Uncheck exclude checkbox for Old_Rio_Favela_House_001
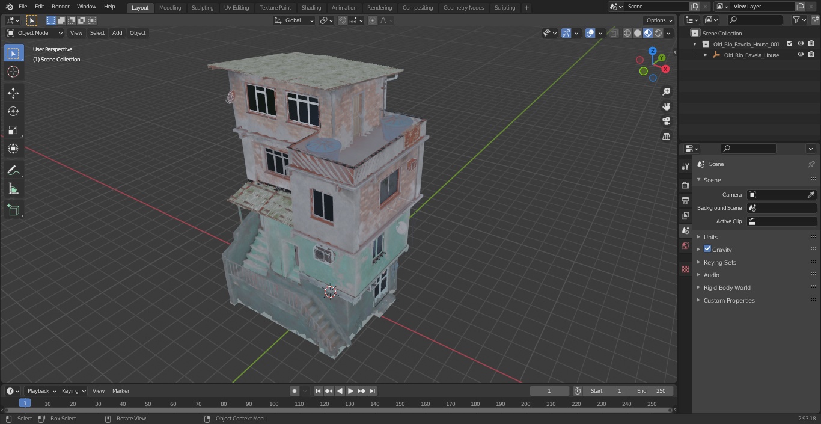This screenshot has height=424, width=821. [x=790, y=43]
